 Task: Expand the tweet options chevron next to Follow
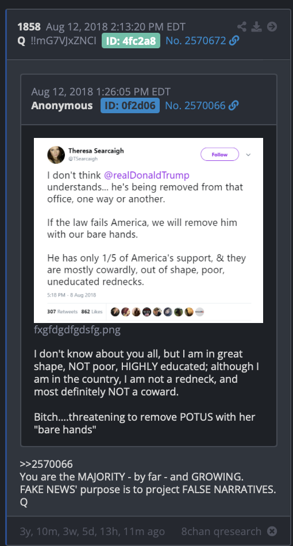click(248, 155)
